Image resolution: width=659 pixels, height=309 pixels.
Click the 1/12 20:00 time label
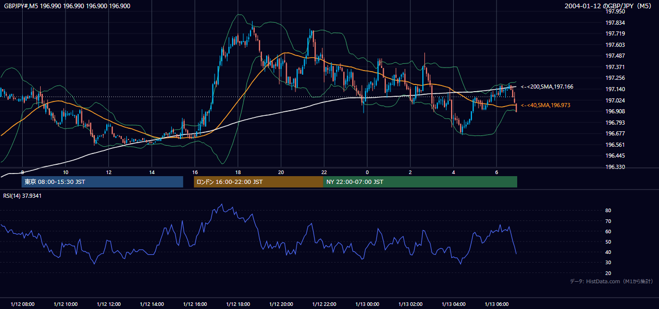pos(281,304)
